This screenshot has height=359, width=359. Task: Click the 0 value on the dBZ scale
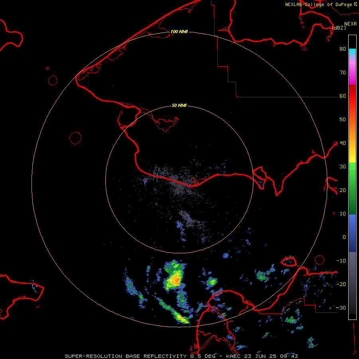pos(344,237)
